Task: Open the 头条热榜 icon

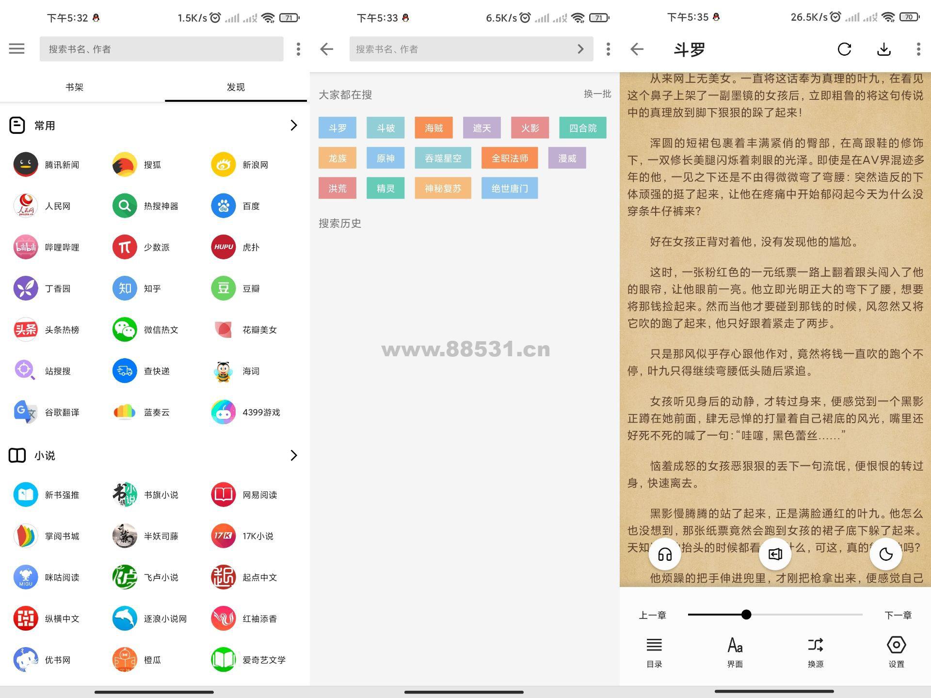Action: pos(26,330)
